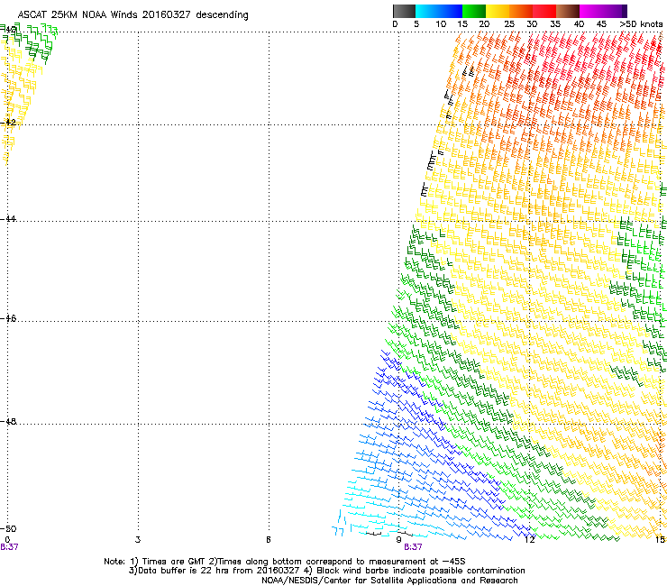Click the "20" legend scale label

coord(484,24)
